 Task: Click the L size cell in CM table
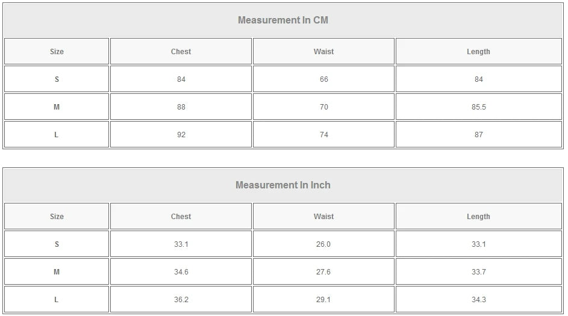(x=57, y=135)
